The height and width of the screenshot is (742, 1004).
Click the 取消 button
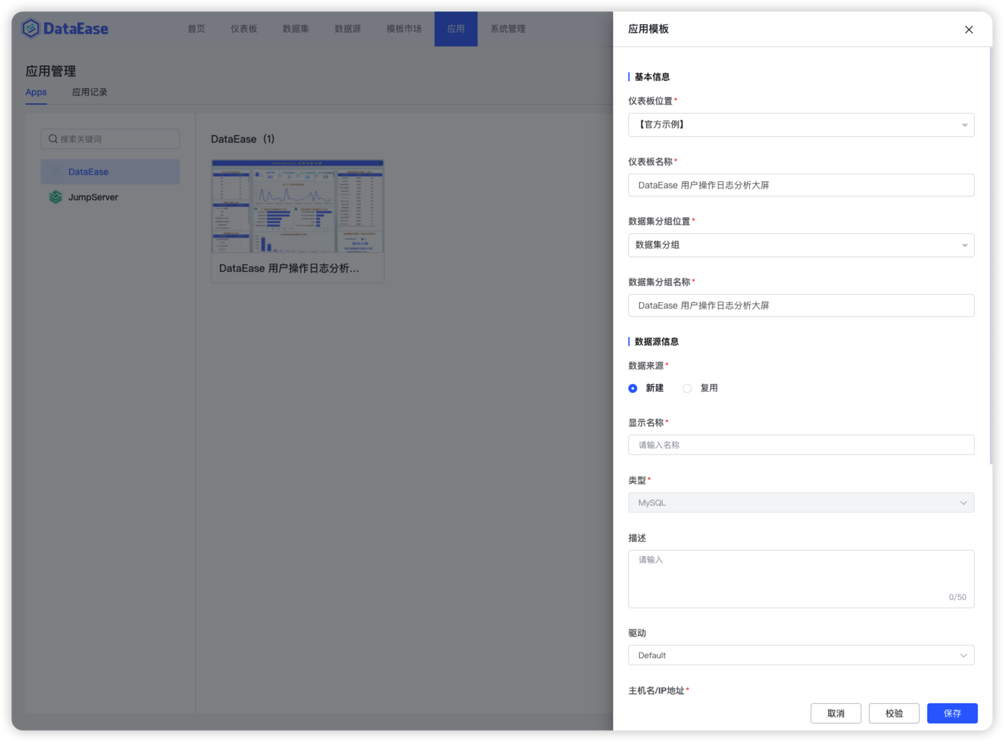pos(836,713)
